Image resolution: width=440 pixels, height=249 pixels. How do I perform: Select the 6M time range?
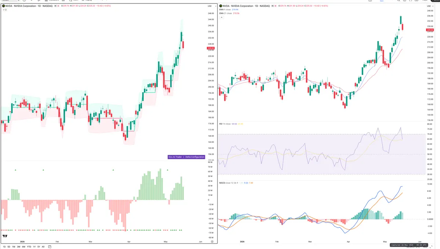point(23,247)
